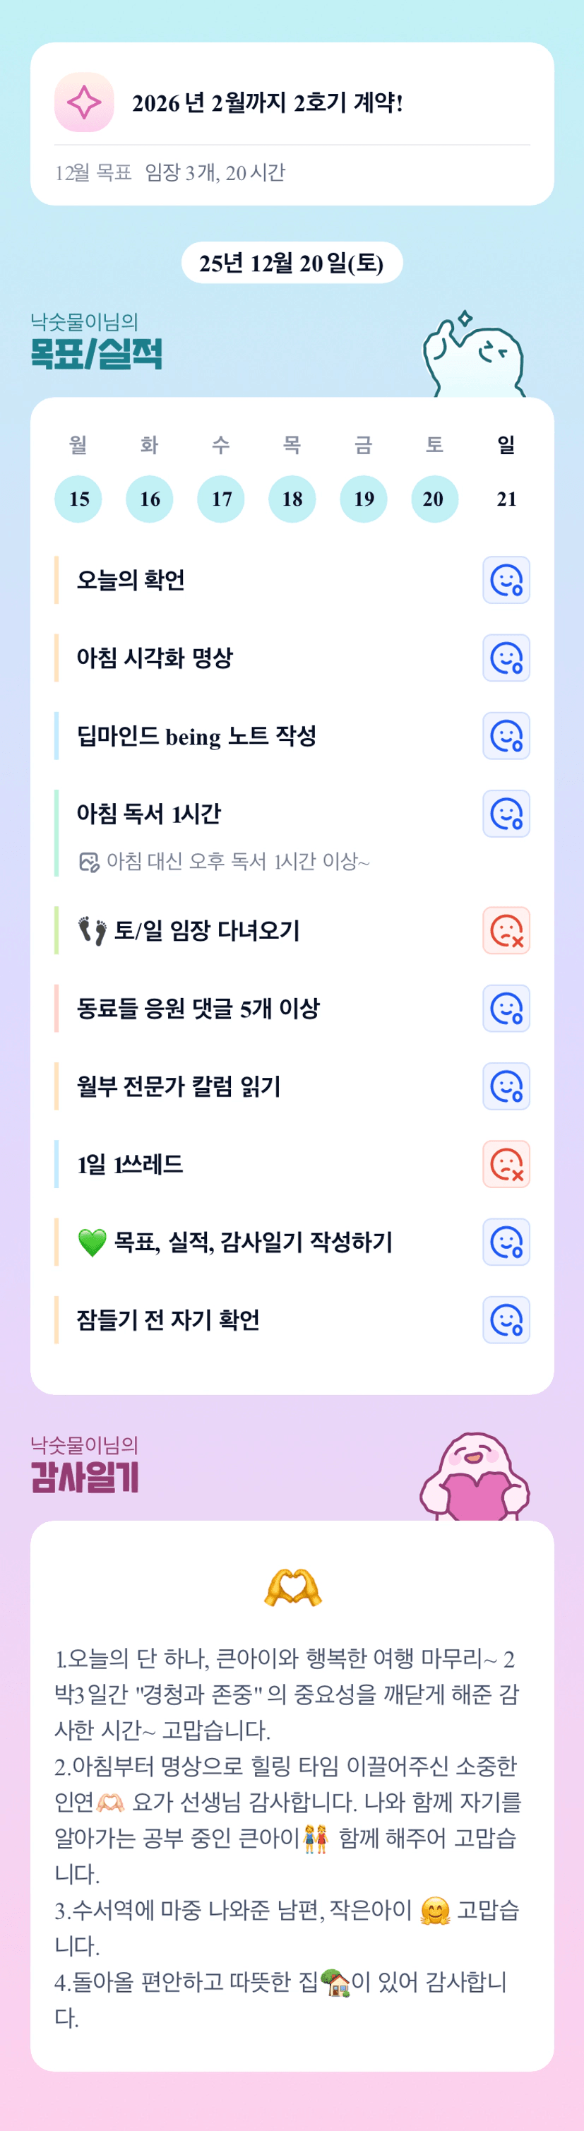Click smiley status icon for 오늘의 확언
This screenshot has height=2131, width=584.
[506, 580]
